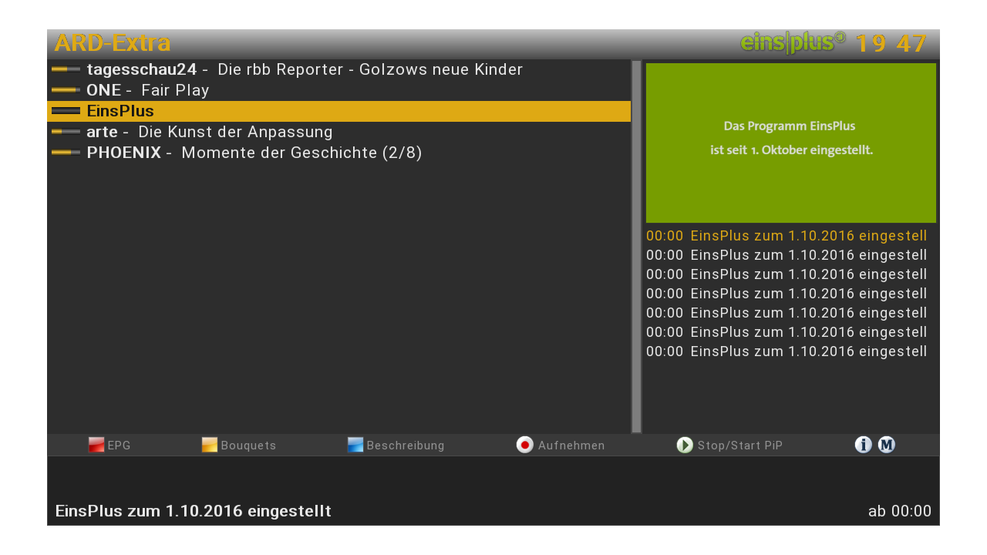Viewport: 987px width, 555px height.
Task: Click the blue Beschreibung button icon
Action: pos(355,445)
